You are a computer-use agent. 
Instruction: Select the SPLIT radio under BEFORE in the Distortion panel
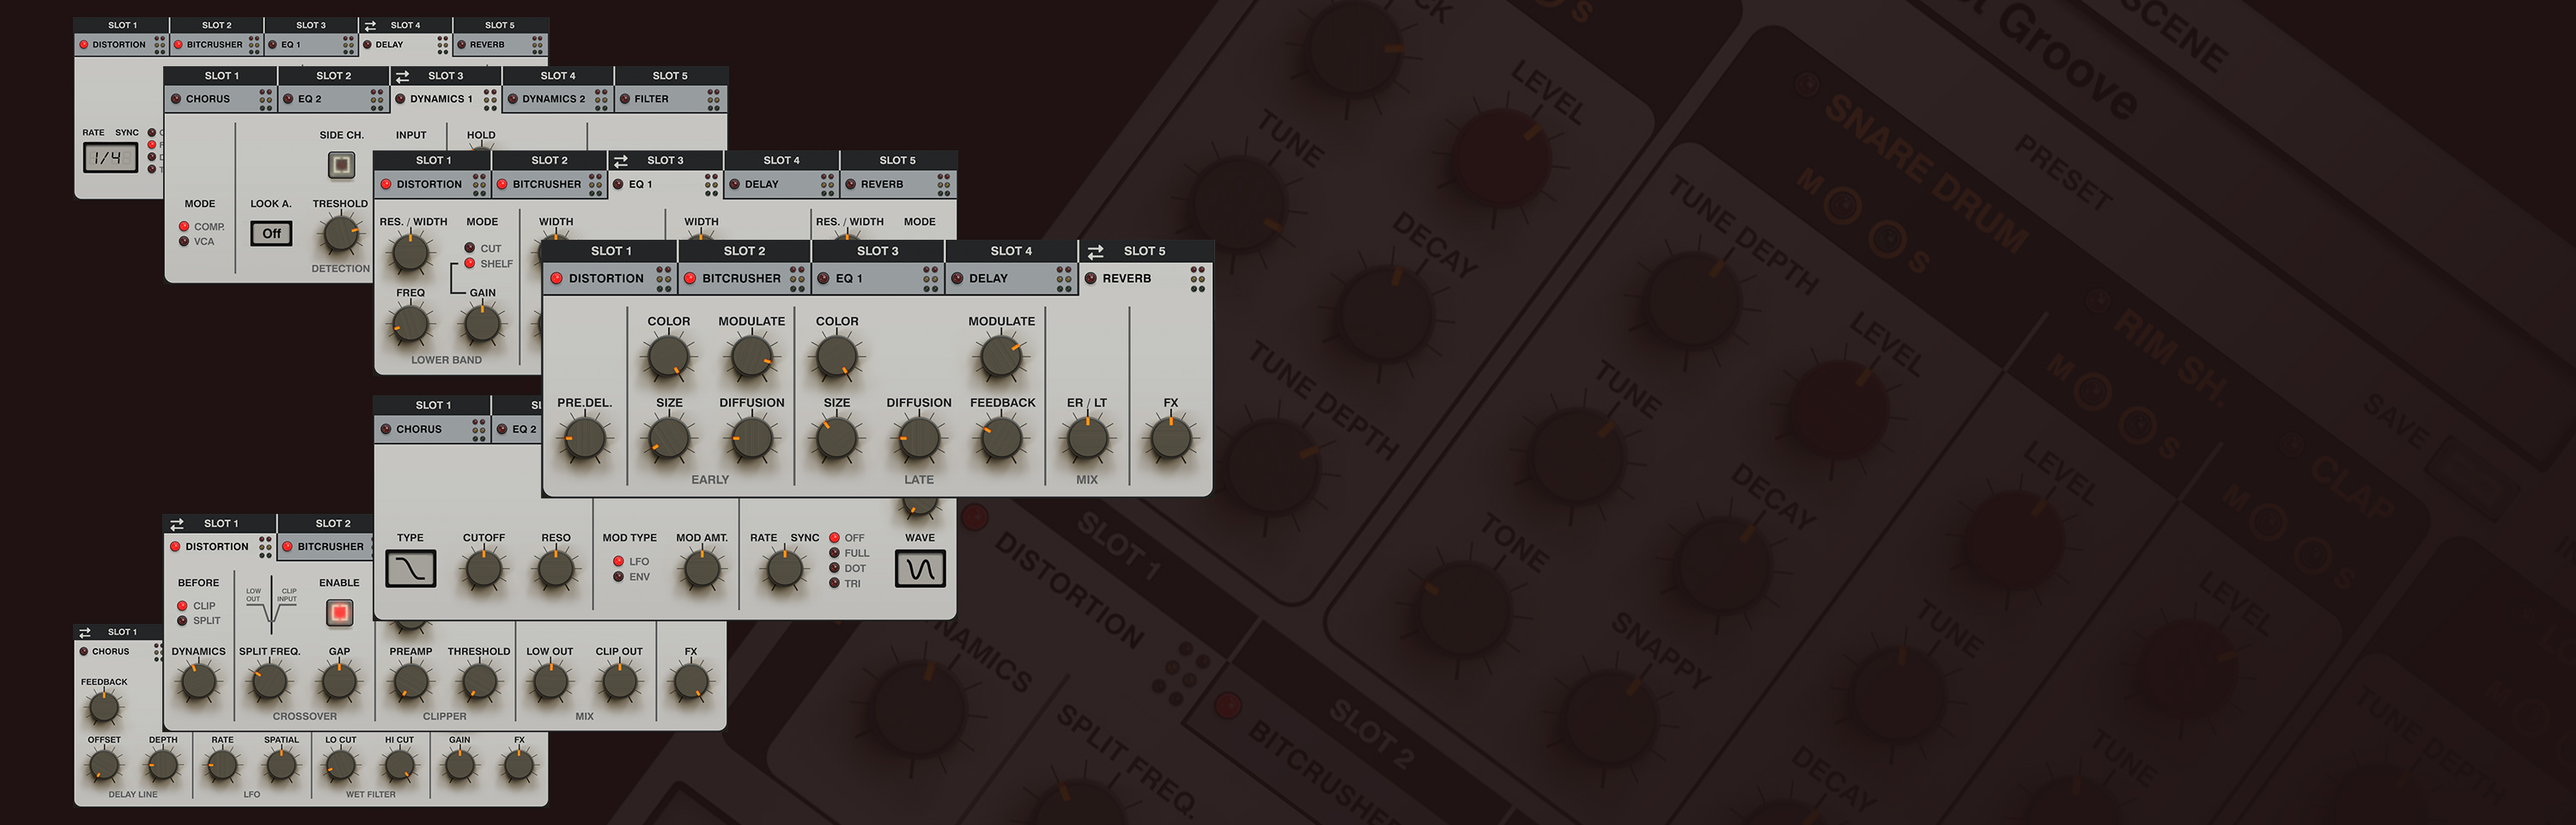pyautogui.click(x=182, y=620)
